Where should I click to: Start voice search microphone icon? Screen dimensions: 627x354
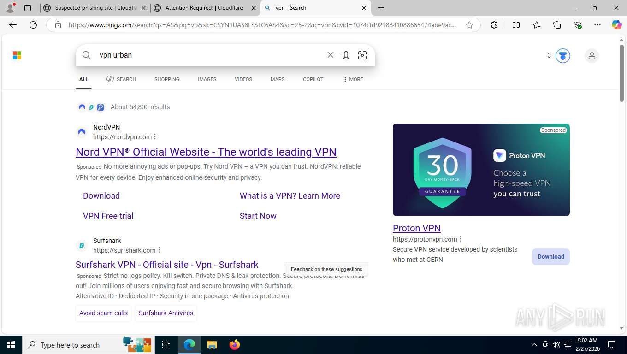(346, 55)
